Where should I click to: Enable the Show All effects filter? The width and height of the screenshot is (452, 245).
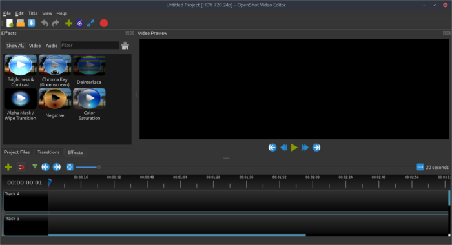tap(15, 46)
